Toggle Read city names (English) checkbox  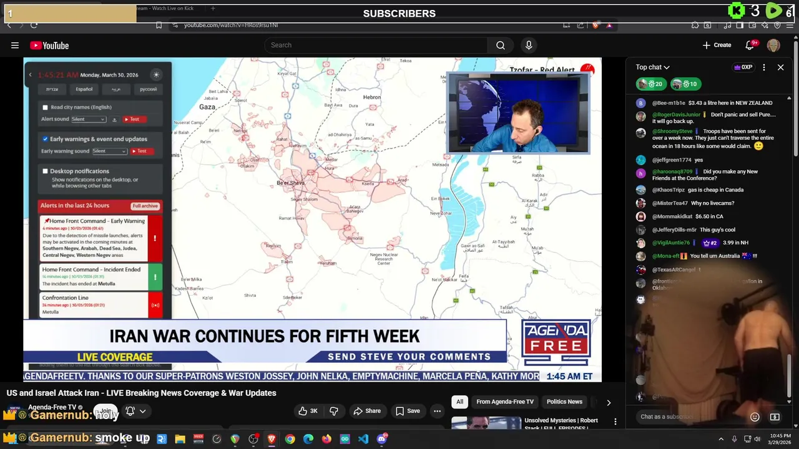(45, 107)
